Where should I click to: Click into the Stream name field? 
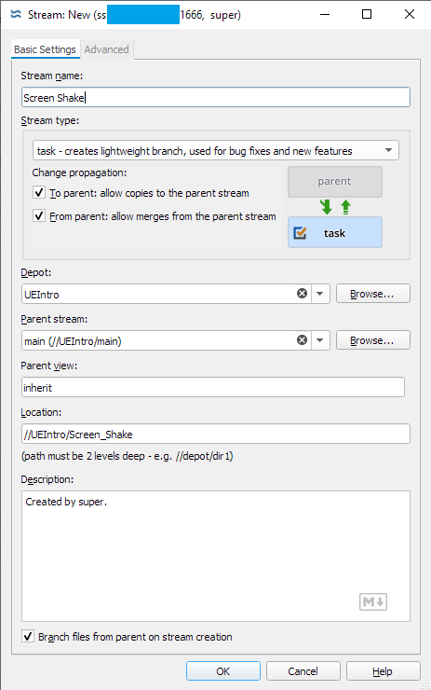tap(216, 97)
